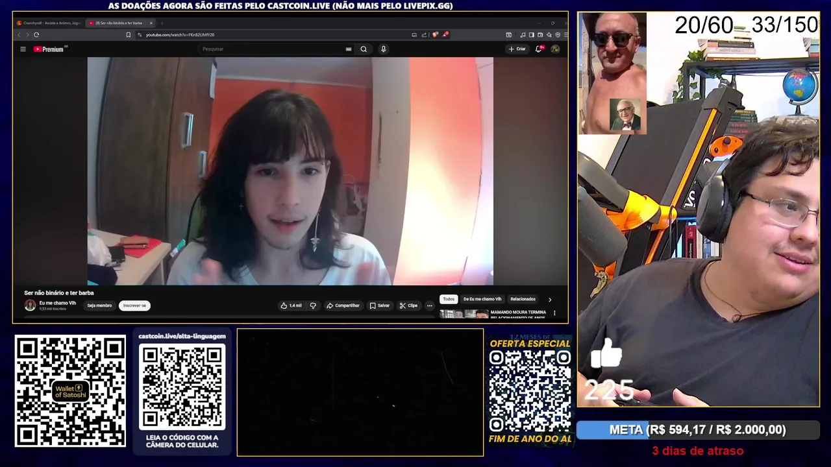Click the Seja membro button
This screenshot has width=831, height=467.
pos(99,305)
